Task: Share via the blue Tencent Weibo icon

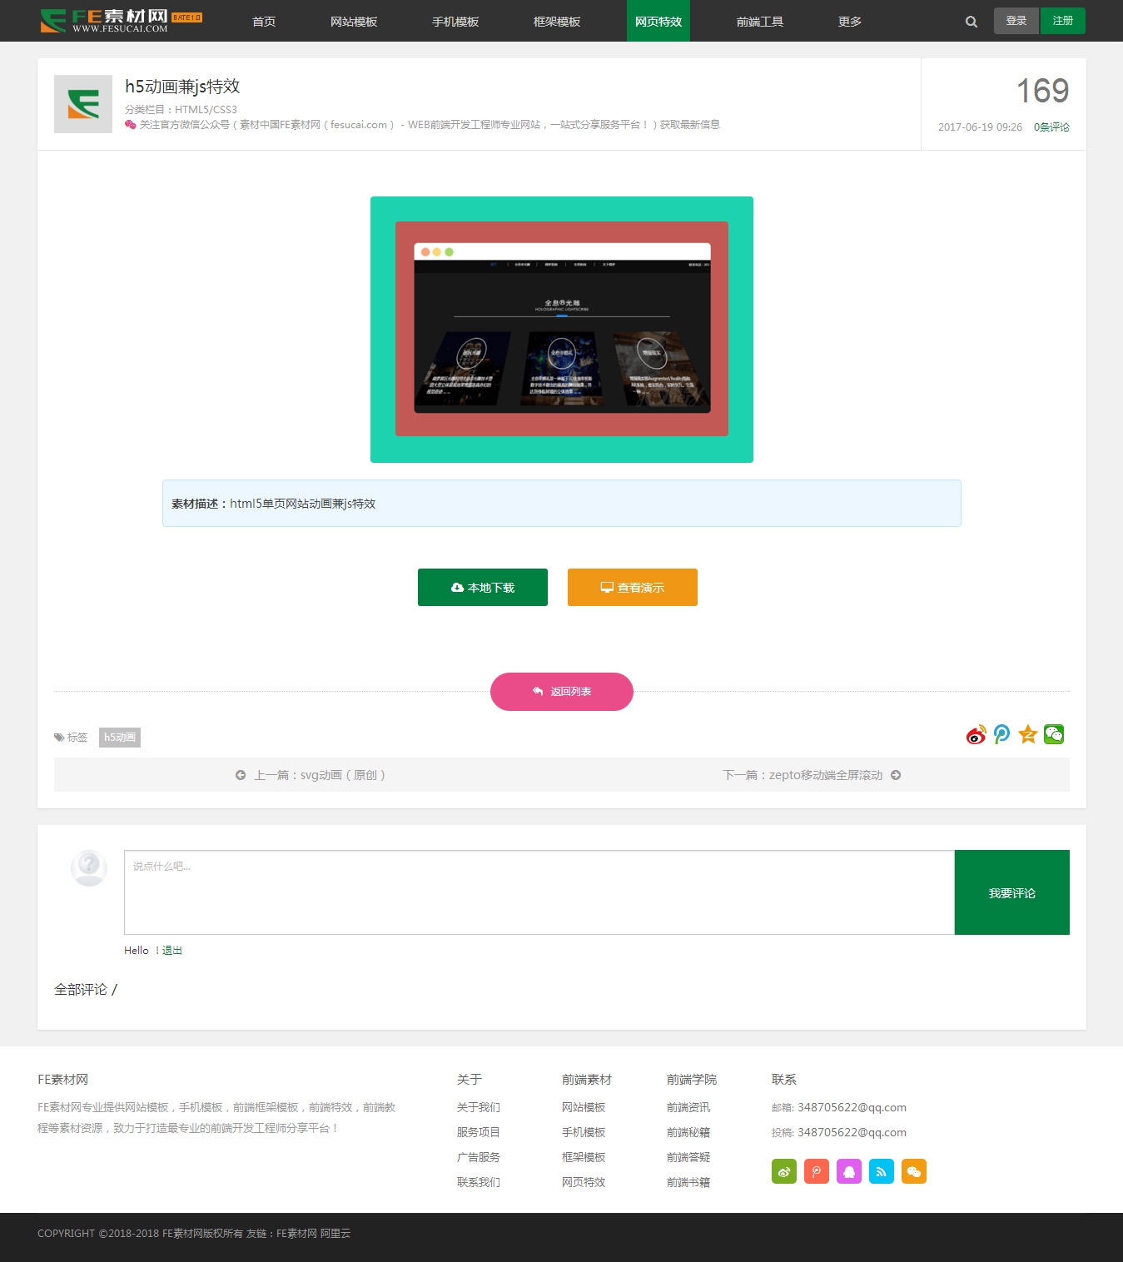Action: (1001, 735)
